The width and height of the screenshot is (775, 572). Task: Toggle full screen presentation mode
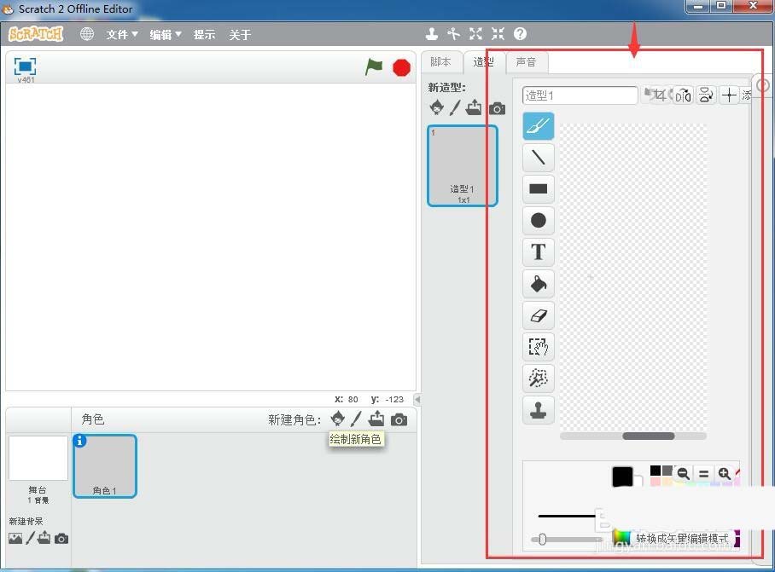click(x=26, y=66)
